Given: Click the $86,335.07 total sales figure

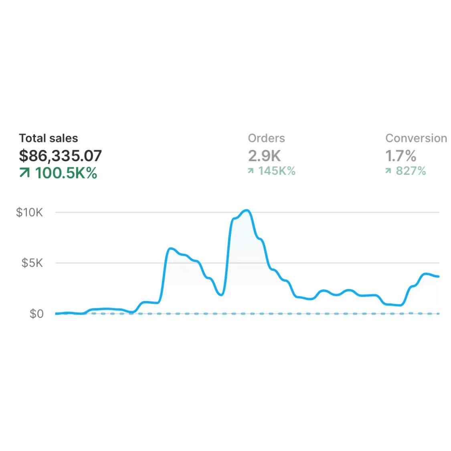Looking at the screenshot, I should pos(61,156).
